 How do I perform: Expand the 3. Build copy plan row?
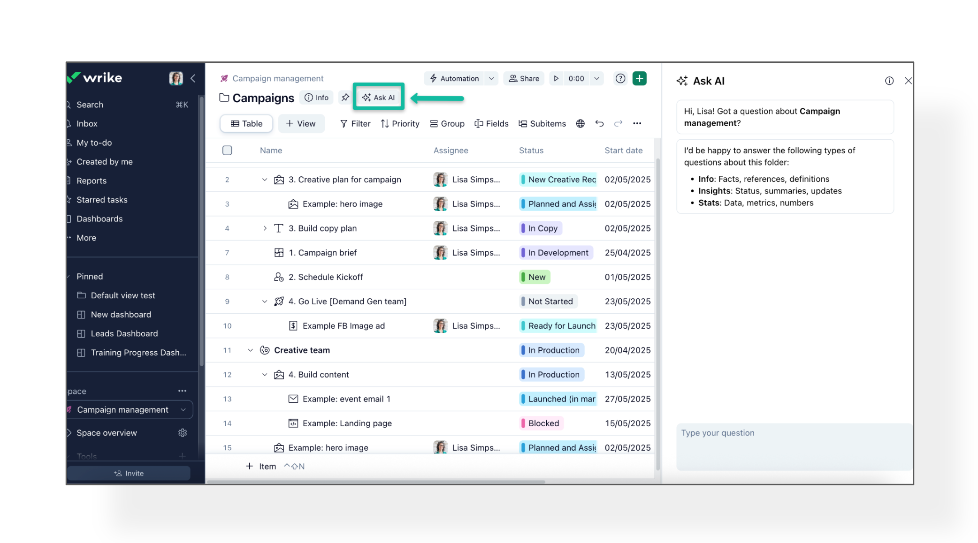click(x=265, y=228)
